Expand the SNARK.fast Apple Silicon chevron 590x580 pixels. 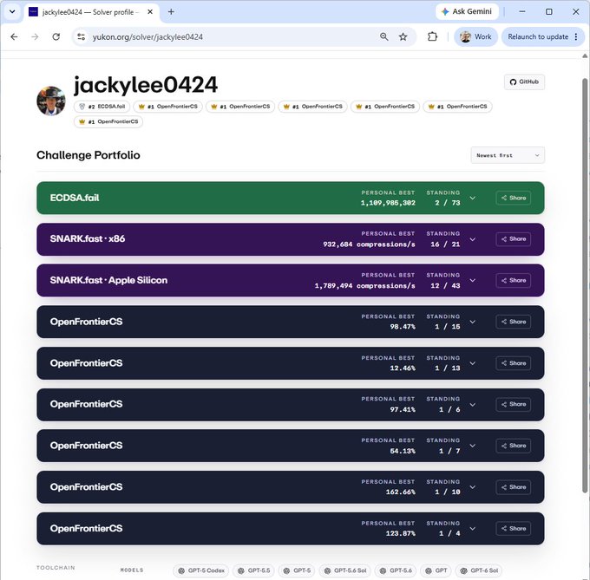coord(473,280)
